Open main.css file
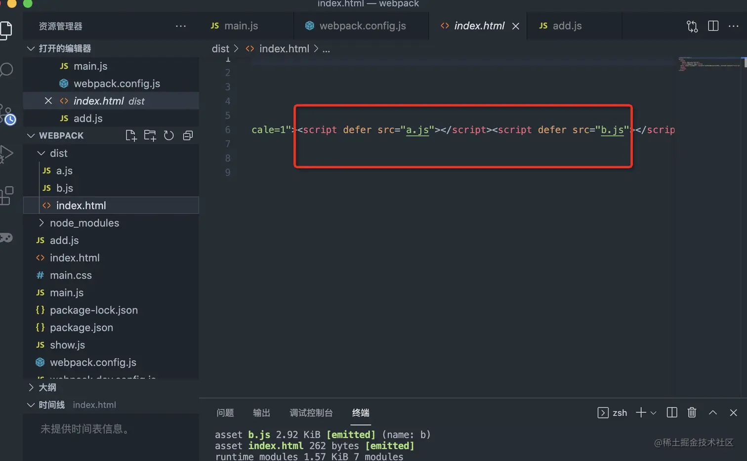747x461 pixels. [111, 275]
